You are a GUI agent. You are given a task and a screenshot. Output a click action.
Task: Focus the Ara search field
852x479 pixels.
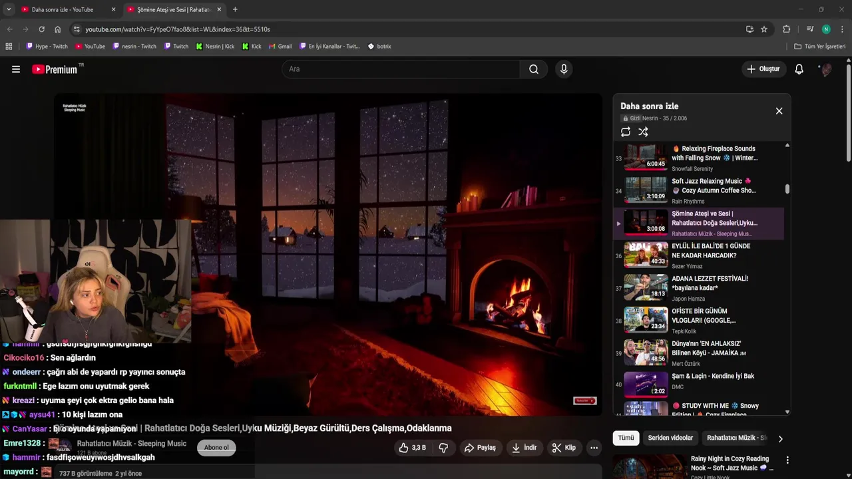point(401,69)
